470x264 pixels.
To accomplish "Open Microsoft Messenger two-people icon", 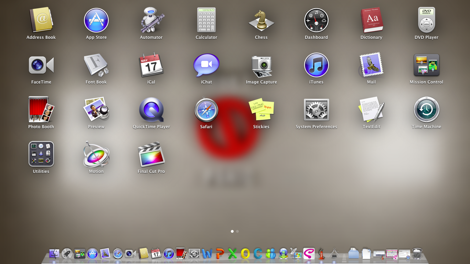I will pos(271,254).
